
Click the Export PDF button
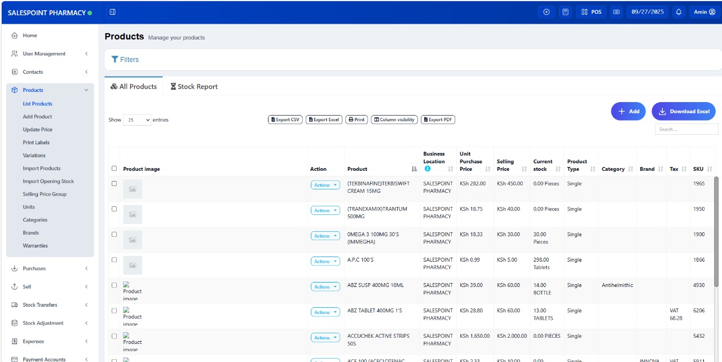[438, 120]
